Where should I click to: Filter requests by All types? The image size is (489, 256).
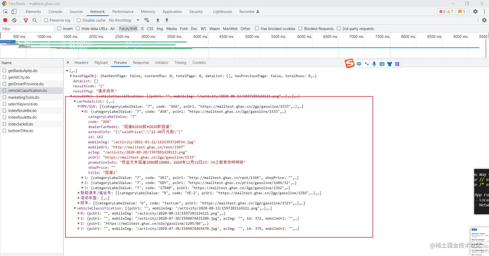(112, 29)
